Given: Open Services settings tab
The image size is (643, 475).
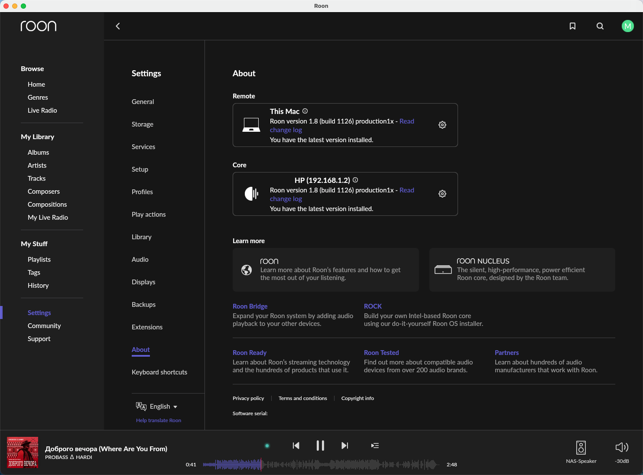Looking at the screenshot, I should [143, 147].
